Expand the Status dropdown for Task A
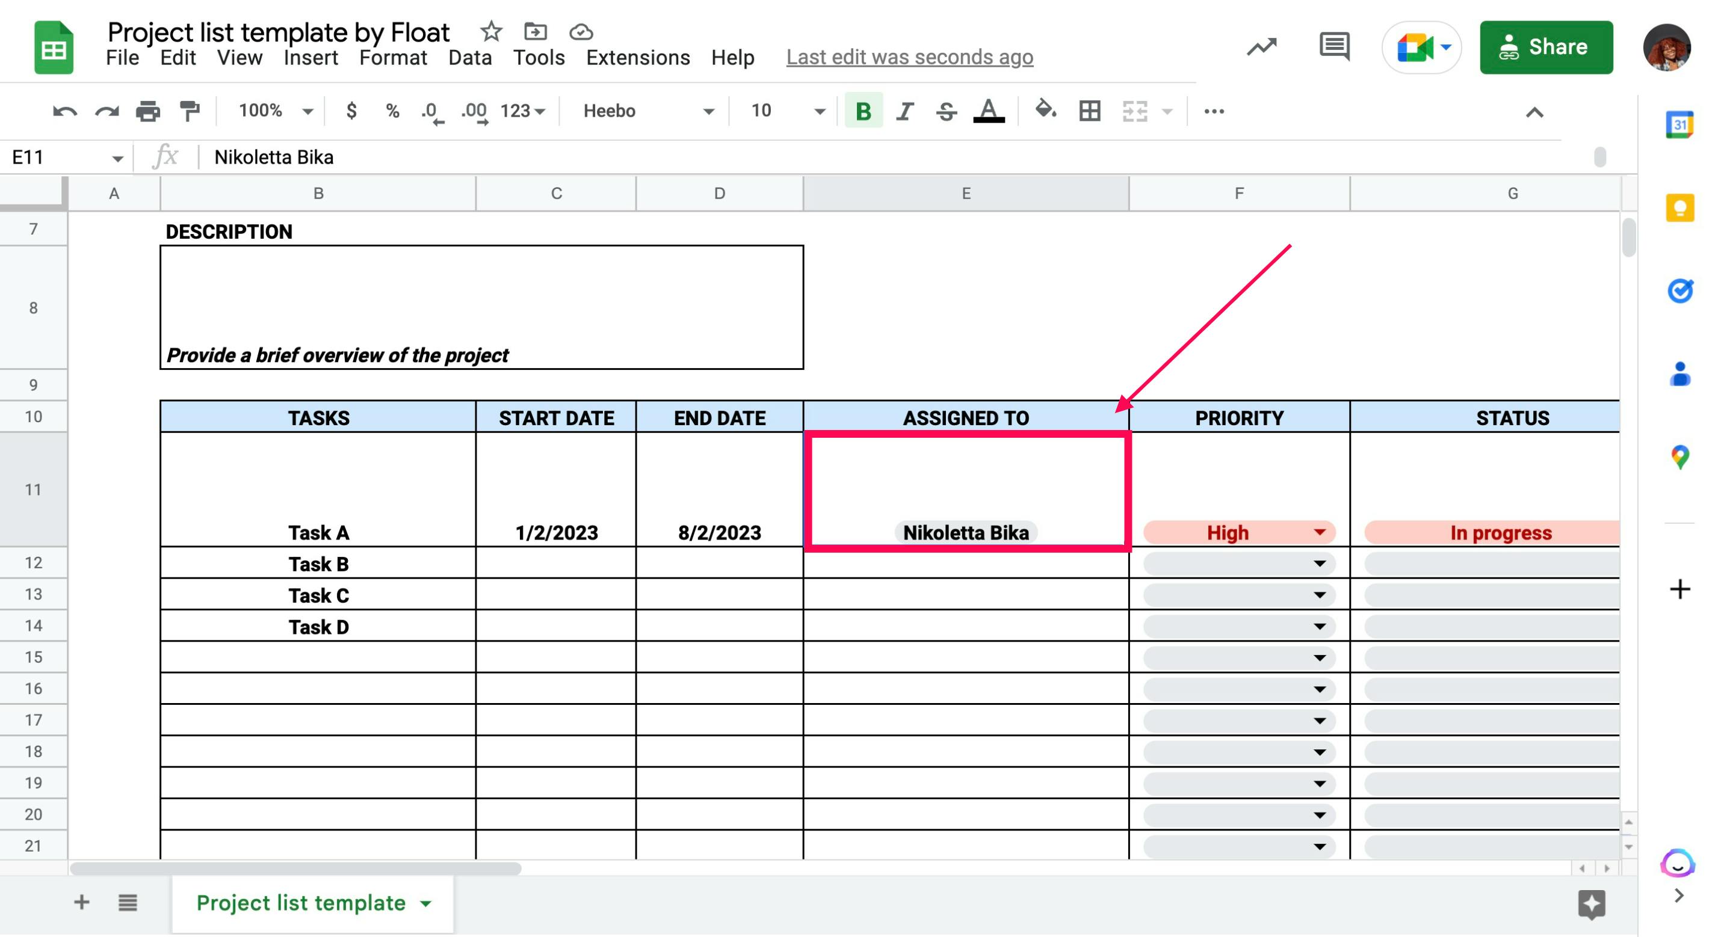 (x=1500, y=532)
